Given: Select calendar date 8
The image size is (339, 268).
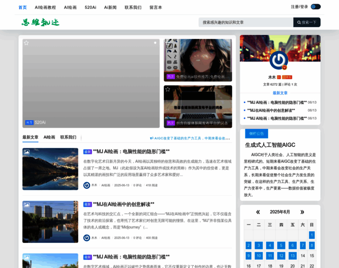Looking at the screenshot, I should pos(312,246).
